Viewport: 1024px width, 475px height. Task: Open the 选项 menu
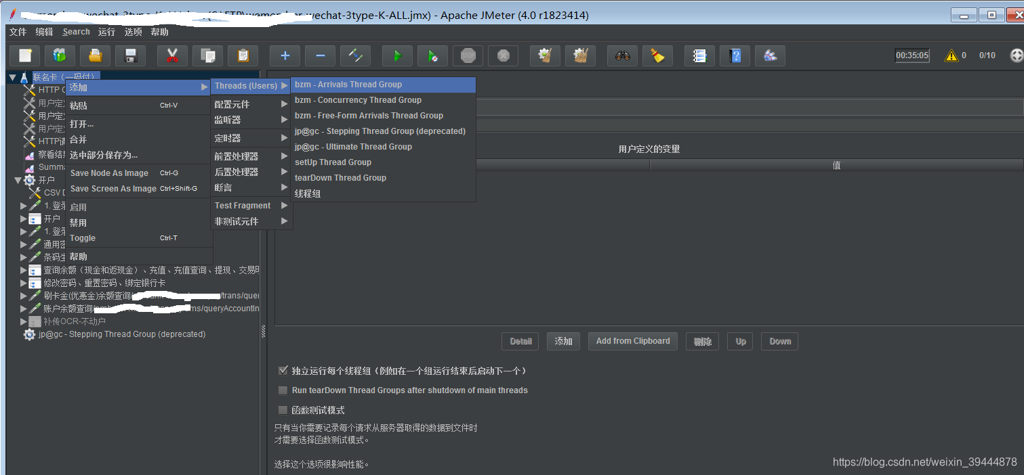tap(134, 32)
